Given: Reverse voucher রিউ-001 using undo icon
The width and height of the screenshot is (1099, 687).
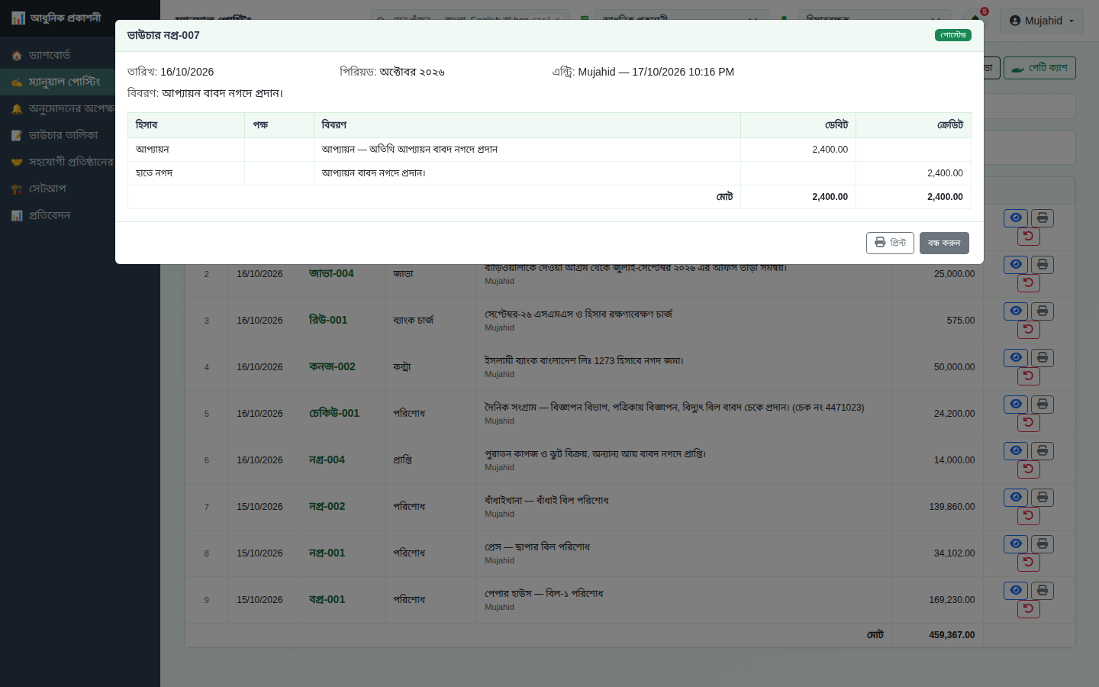Looking at the screenshot, I should coord(1029,330).
